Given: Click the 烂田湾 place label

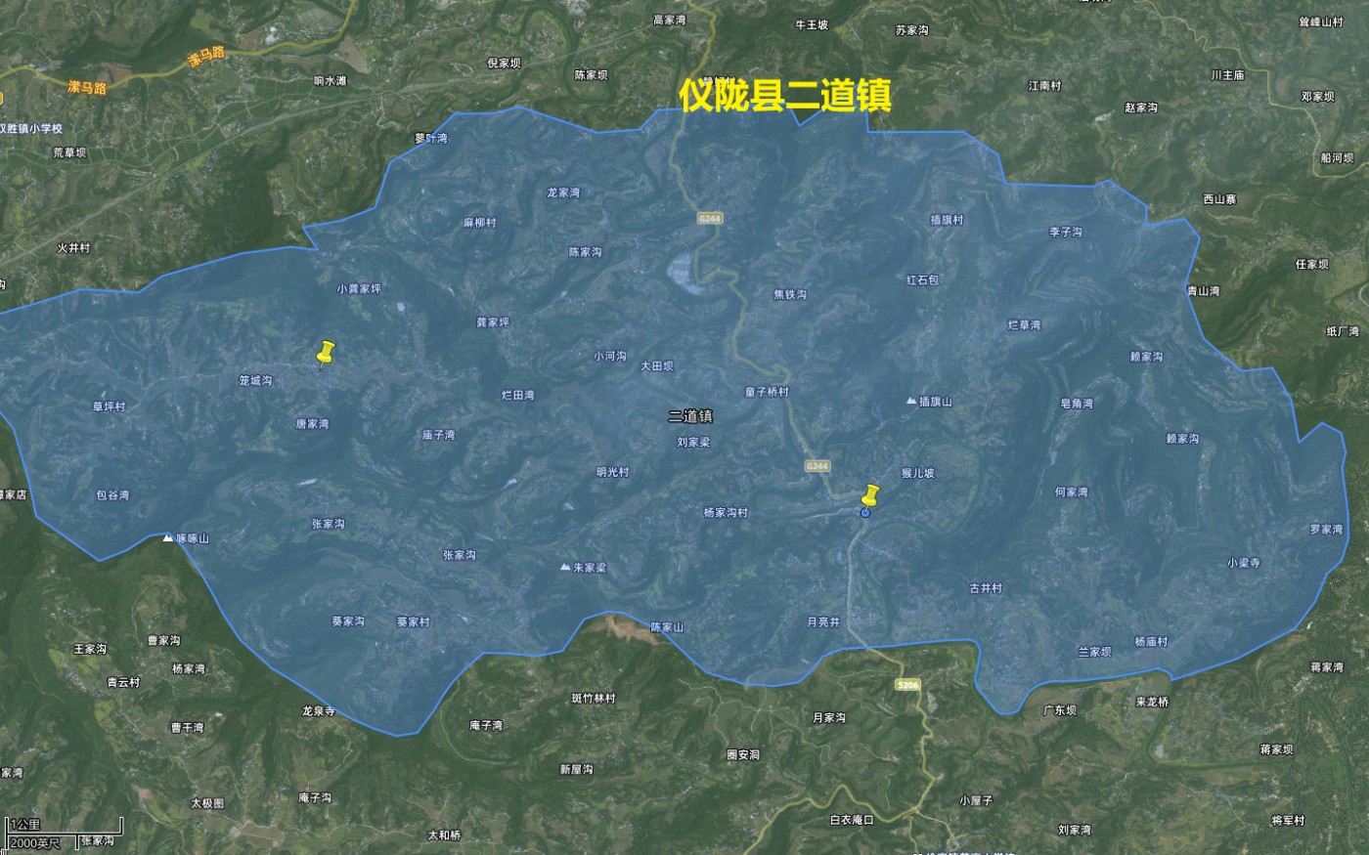Looking at the screenshot, I should click(x=518, y=396).
